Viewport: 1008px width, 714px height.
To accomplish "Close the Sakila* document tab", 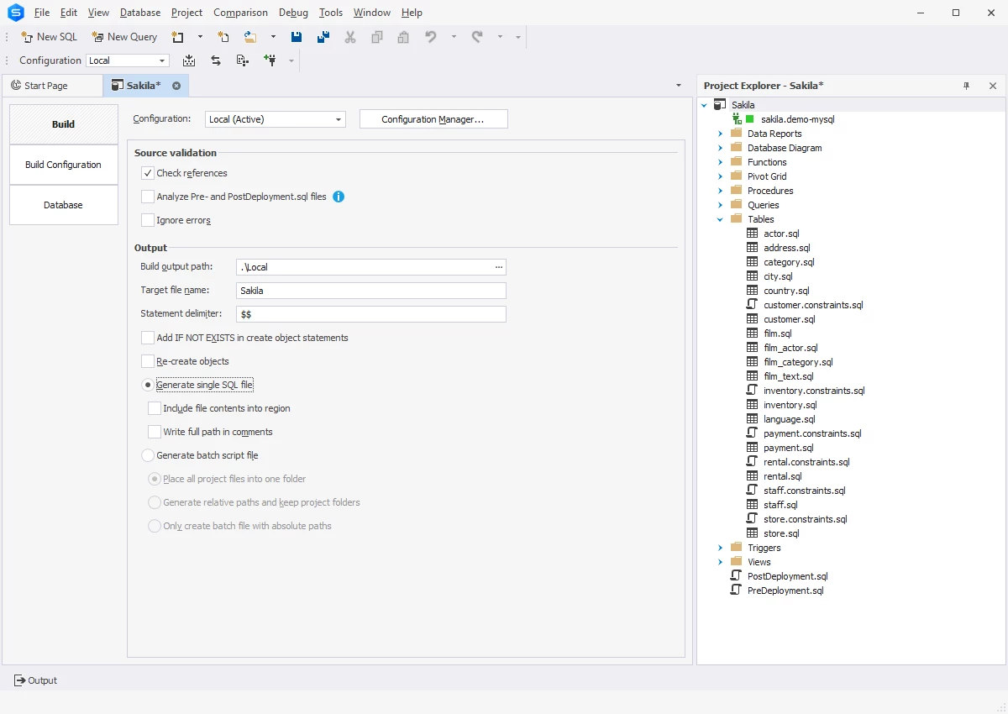I will (x=176, y=86).
